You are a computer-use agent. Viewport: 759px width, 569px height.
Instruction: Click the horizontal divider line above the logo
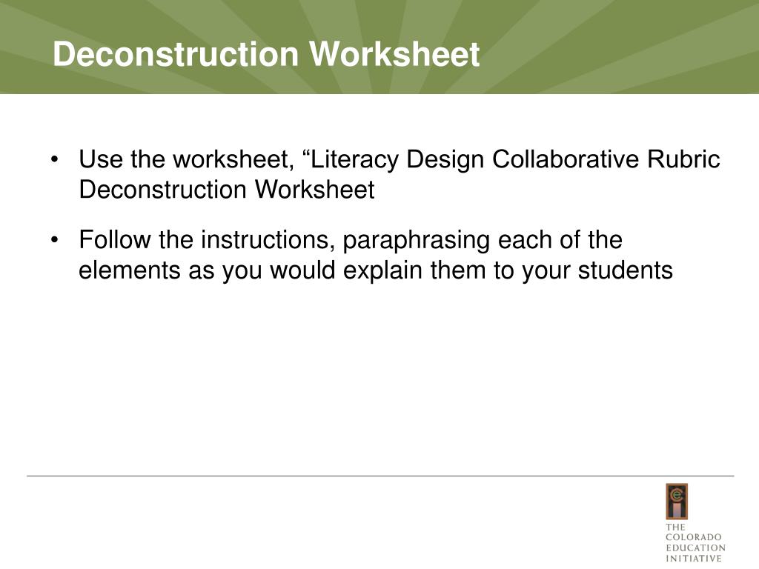[380, 476]
